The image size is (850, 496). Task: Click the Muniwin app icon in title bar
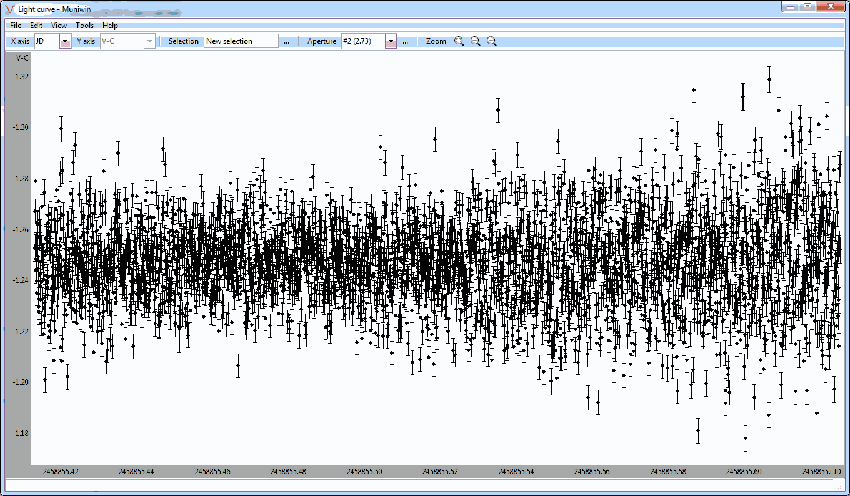coord(10,9)
